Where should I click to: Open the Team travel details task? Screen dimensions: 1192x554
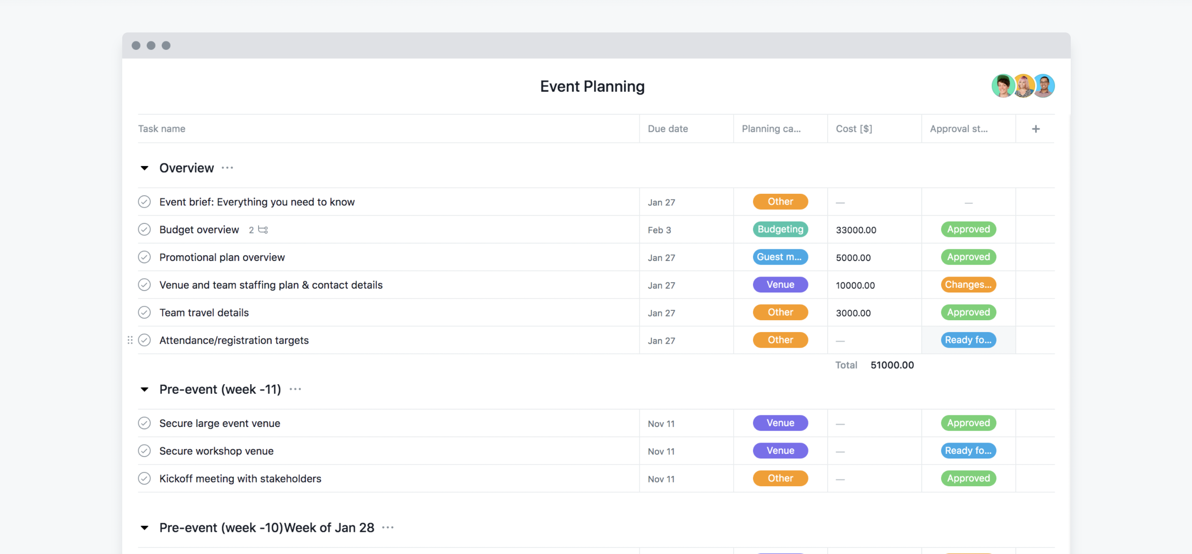click(204, 313)
